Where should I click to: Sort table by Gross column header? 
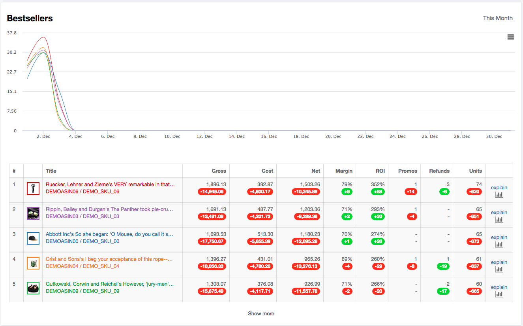click(x=219, y=171)
